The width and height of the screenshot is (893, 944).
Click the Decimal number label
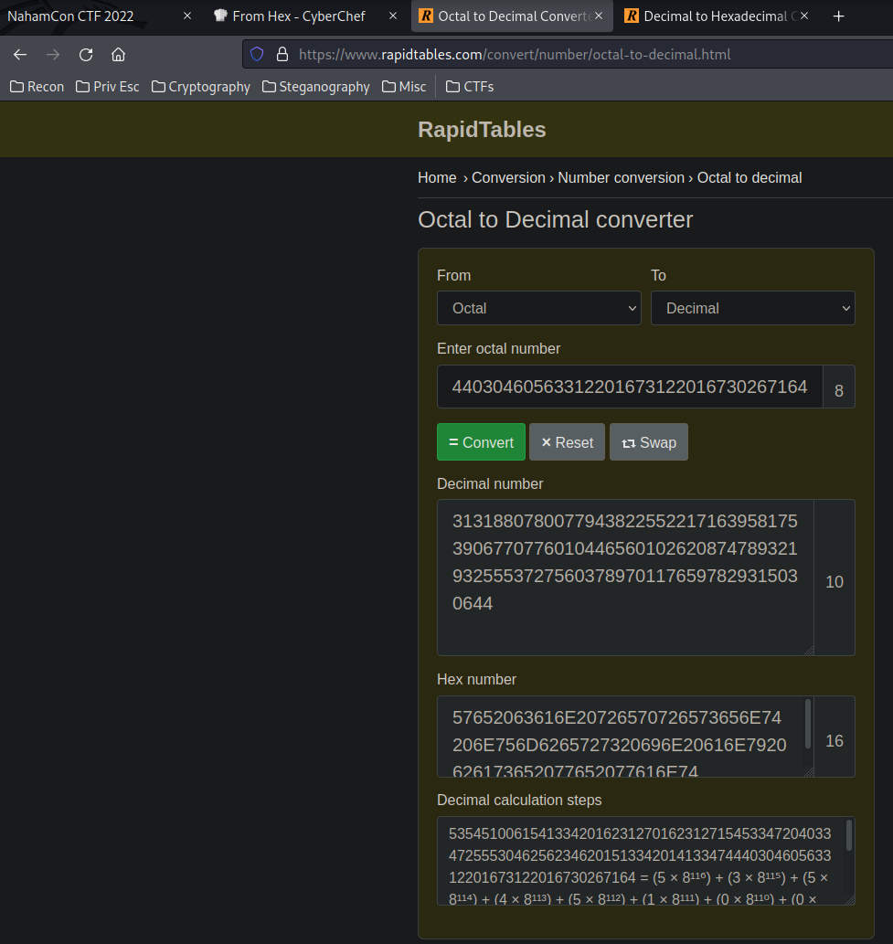[490, 484]
